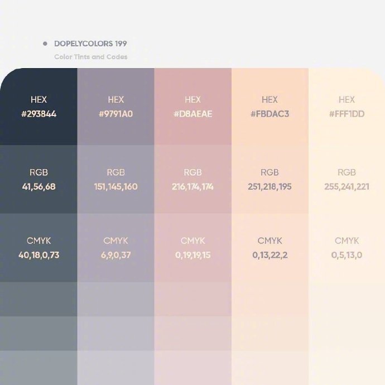
Task: Select CMYK value 0,19,19,15
Action: (x=192, y=255)
